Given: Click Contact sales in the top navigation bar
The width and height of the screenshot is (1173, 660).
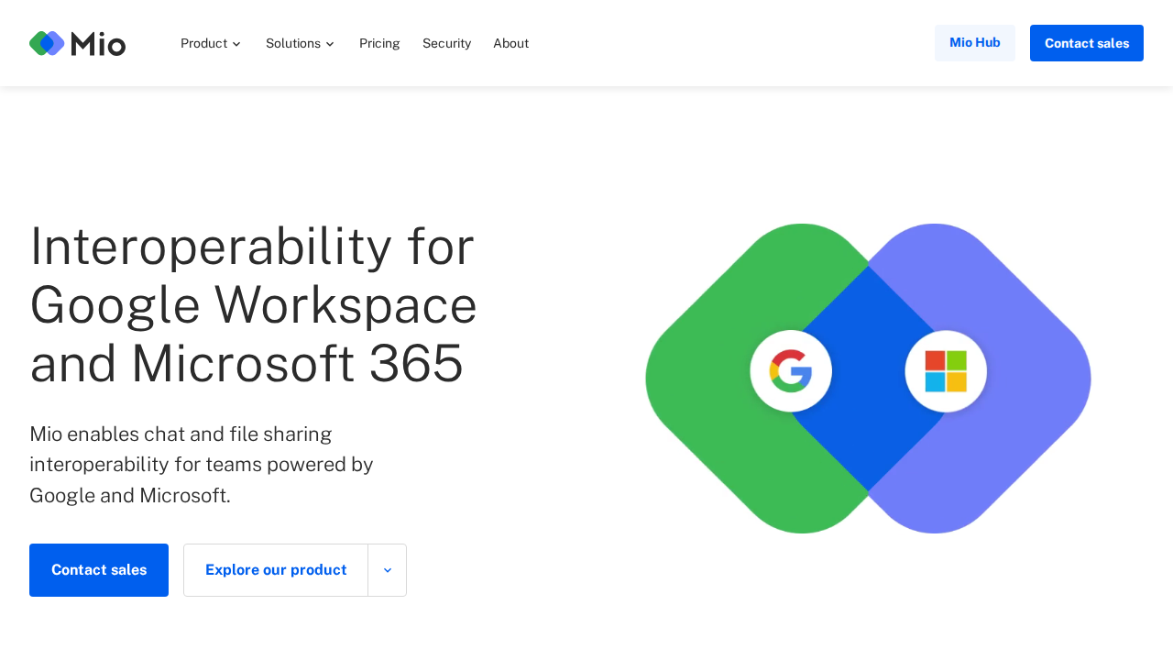Looking at the screenshot, I should click(1086, 43).
